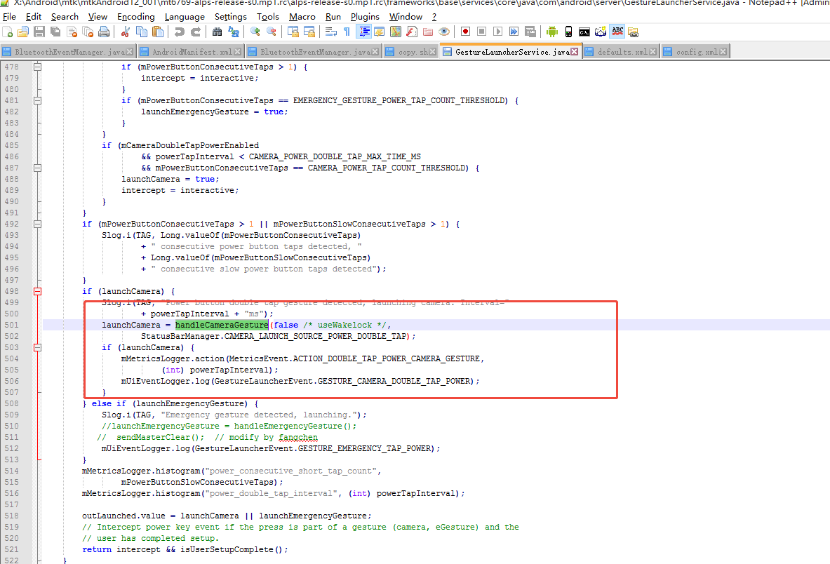Viewport: 830px width, 564px height.
Task: Run macro multiple times fast-forward icon
Action: (514, 32)
